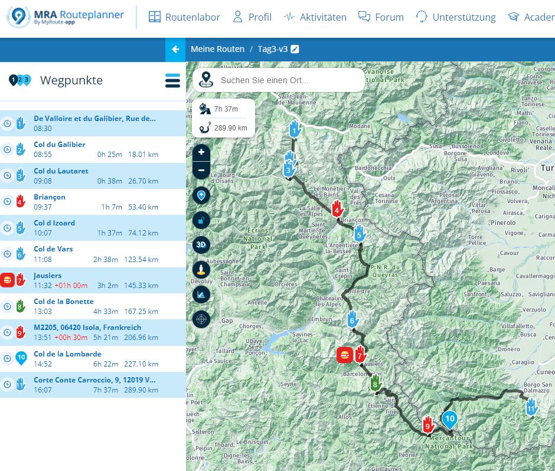Show the elevation profile chart
The image size is (555, 471).
201,294
